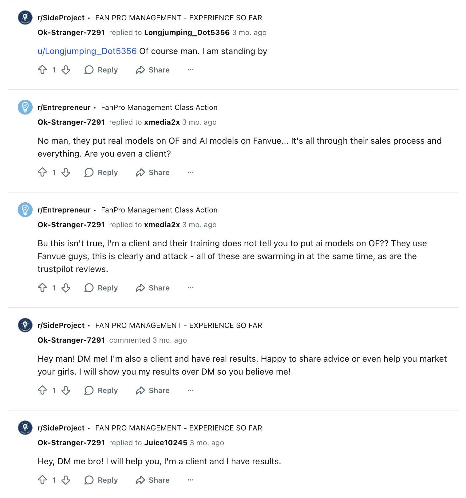
Task: Open the u/Longjumping_Dot5356 profile link
Action: click(x=87, y=51)
